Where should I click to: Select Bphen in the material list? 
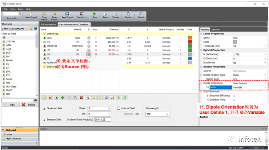click(x=9, y=60)
